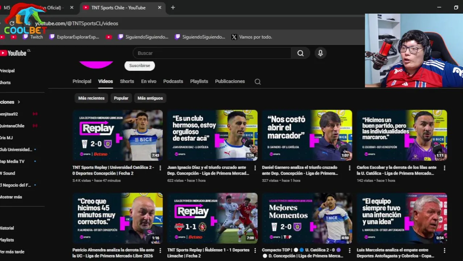Play 'Creo que hicimos 45 minutos' thumbnail
Image resolution: width=463 pixels, height=261 pixels.
117,218
